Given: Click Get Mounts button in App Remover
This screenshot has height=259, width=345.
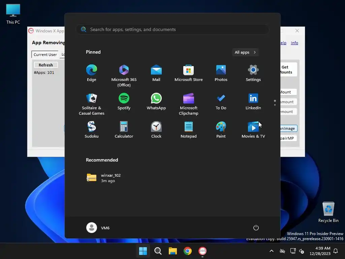Looking at the screenshot, I should [x=289, y=69].
